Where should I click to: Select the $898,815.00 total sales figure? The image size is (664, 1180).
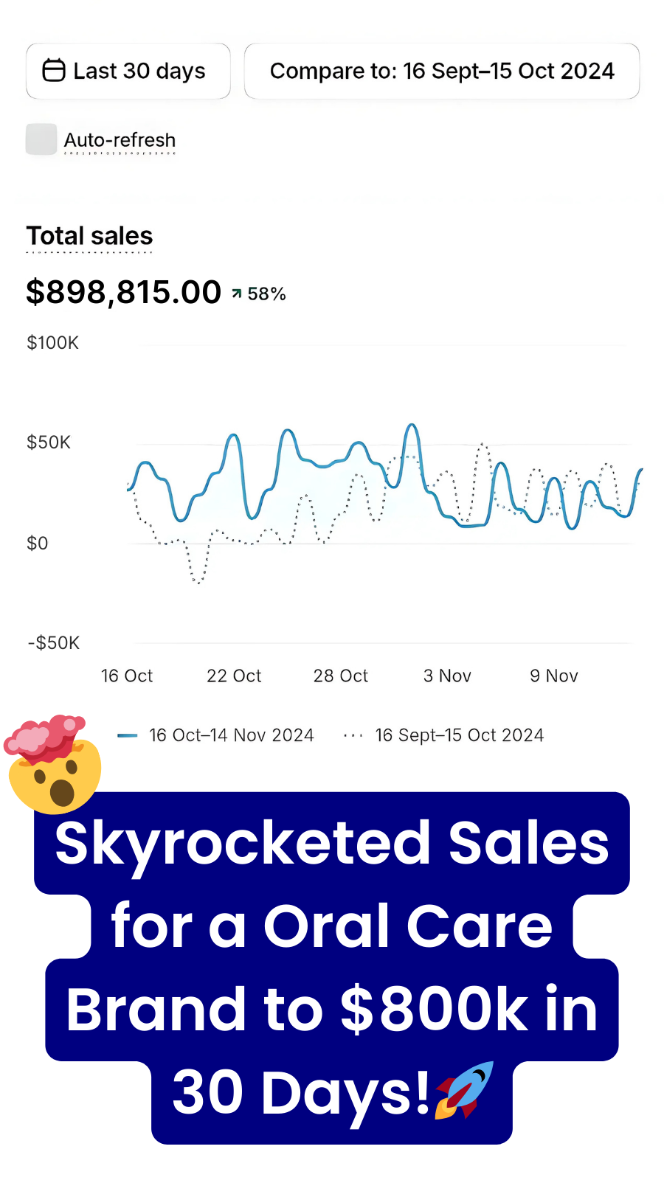click(123, 292)
